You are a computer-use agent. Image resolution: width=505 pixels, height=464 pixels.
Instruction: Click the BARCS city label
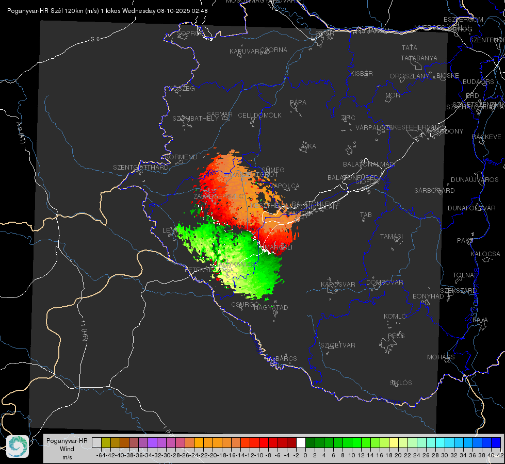(286, 358)
